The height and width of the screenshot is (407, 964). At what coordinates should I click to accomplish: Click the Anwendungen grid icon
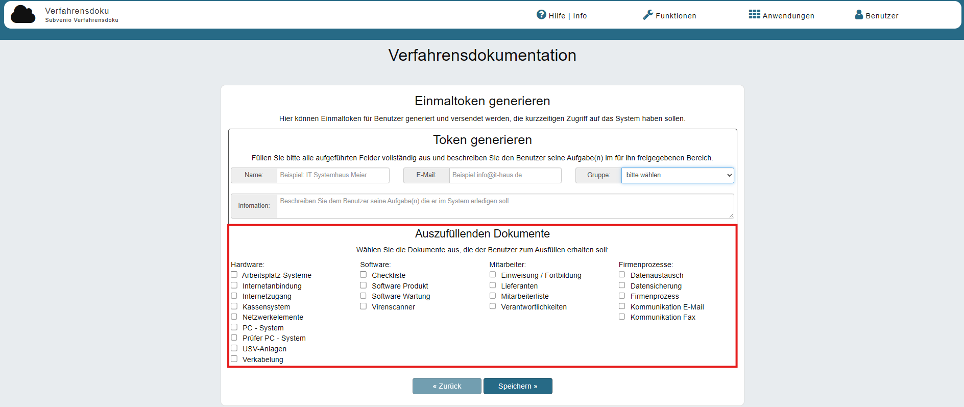755,14
